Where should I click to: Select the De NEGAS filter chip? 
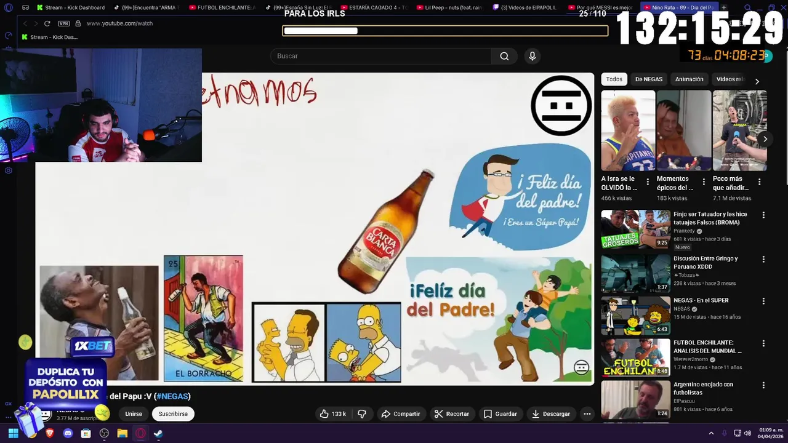649,79
